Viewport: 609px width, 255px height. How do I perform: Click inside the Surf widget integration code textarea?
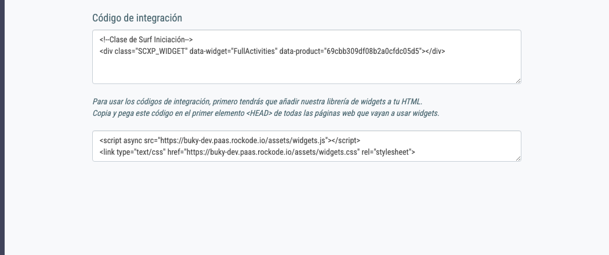[306, 57]
